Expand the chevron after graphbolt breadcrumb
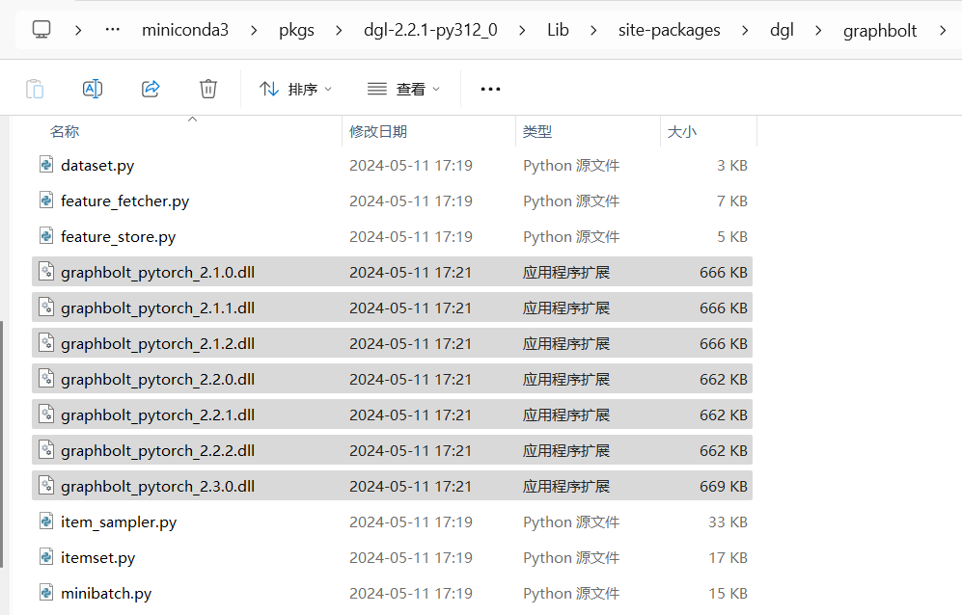The height and width of the screenshot is (615, 962). click(943, 30)
